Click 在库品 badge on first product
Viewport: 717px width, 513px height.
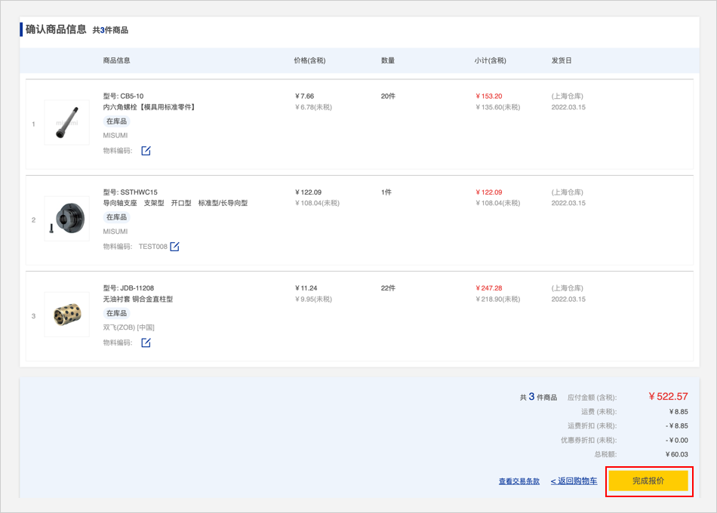116,121
